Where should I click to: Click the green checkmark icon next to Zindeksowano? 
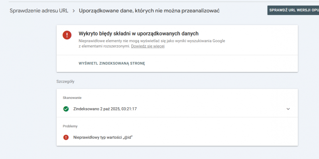pos(66,109)
